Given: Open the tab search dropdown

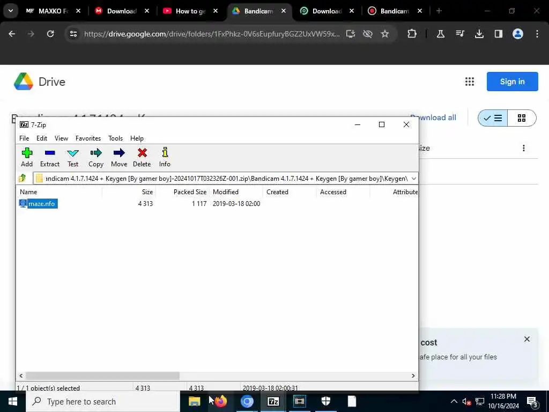Looking at the screenshot, I should click(x=11, y=11).
